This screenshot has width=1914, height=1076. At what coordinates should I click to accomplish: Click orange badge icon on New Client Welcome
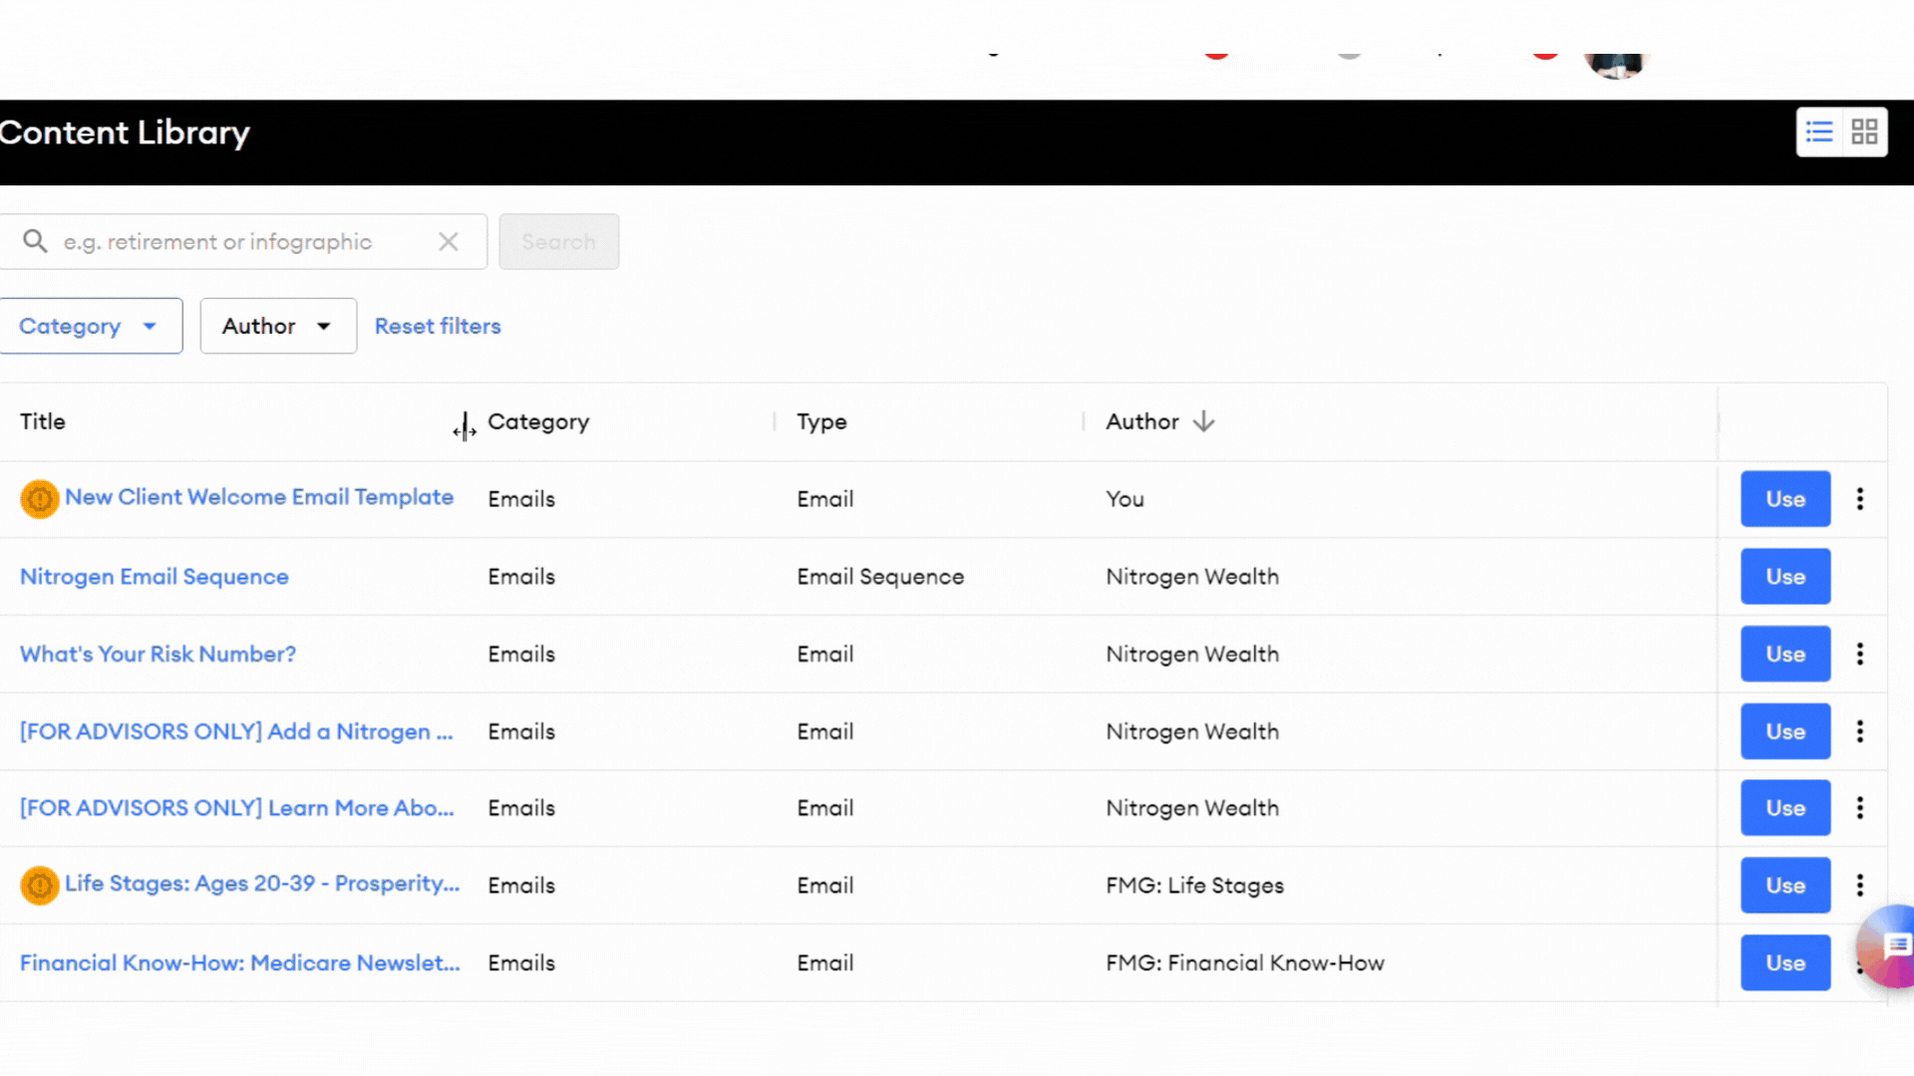[40, 498]
